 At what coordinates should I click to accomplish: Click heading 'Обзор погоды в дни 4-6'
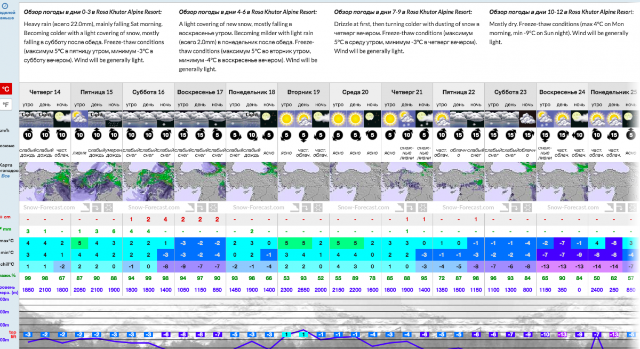click(x=211, y=12)
